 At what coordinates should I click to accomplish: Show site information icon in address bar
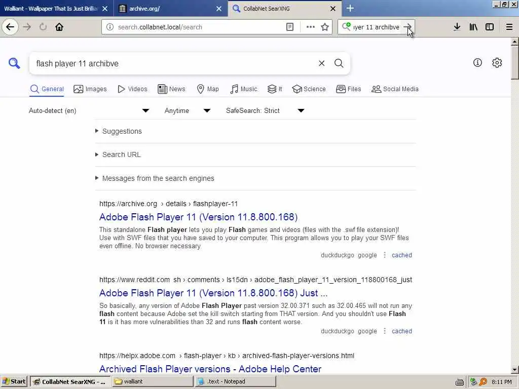coord(110,27)
